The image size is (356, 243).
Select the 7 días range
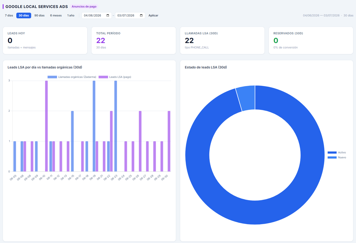[x=9, y=15]
